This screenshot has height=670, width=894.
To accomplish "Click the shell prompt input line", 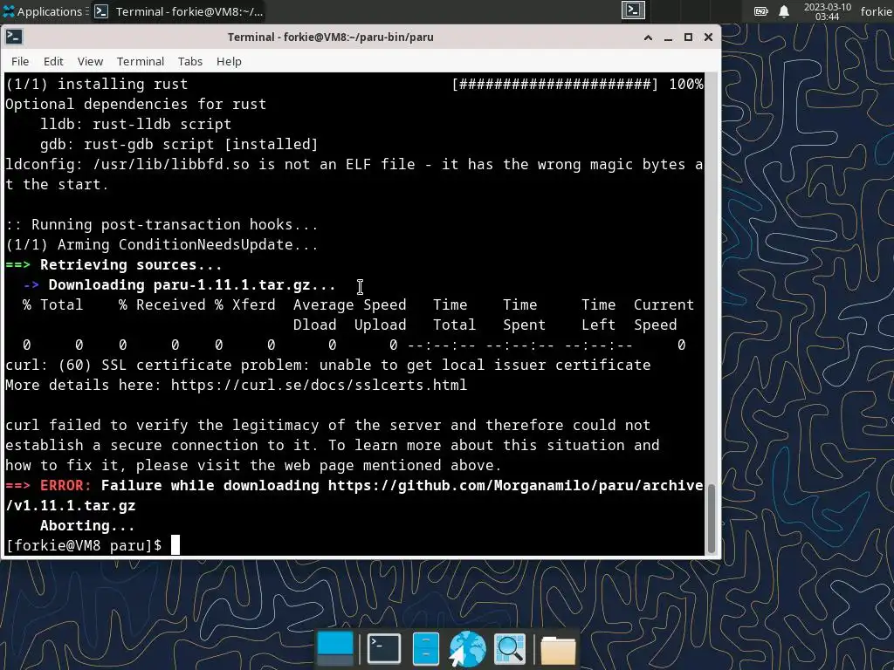I will coord(354,546).
